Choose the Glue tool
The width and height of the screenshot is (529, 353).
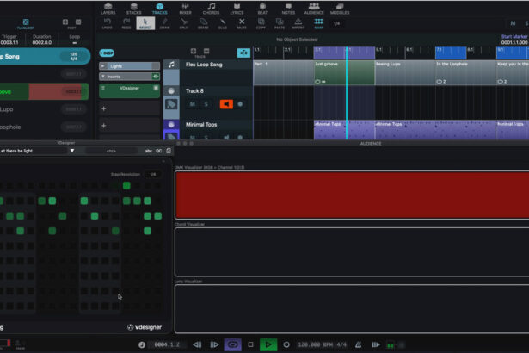(x=222, y=23)
